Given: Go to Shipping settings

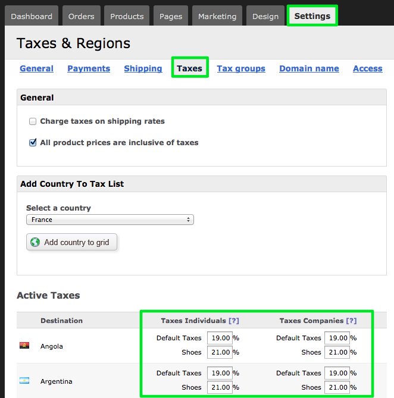Looking at the screenshot, I should [143, 68].
